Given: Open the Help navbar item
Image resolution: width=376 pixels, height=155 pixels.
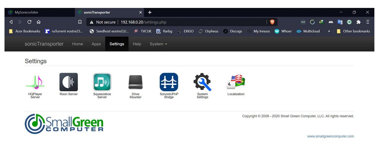Looking at the screenshot, I should (x=137, y=44).
